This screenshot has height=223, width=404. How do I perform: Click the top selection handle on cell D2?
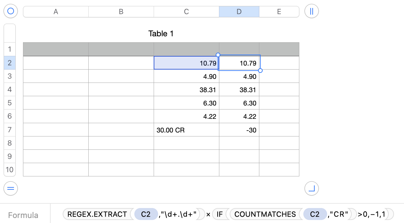pyautogui.click(x=218, y=55)
